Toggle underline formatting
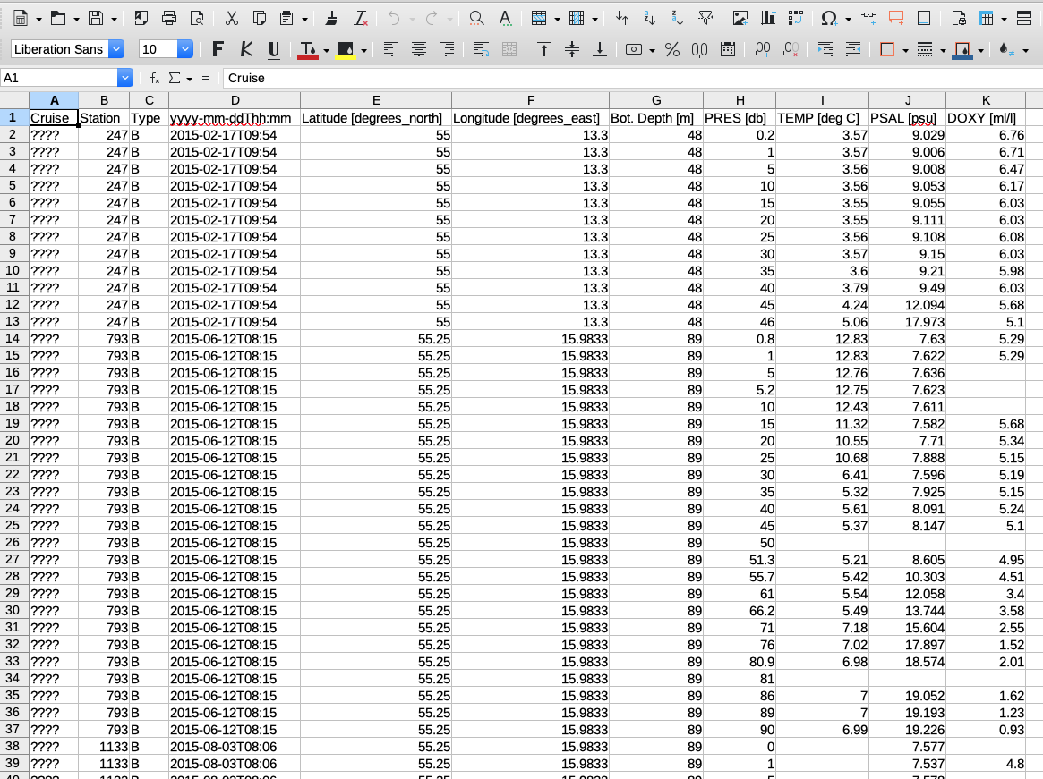 point(273,50)
